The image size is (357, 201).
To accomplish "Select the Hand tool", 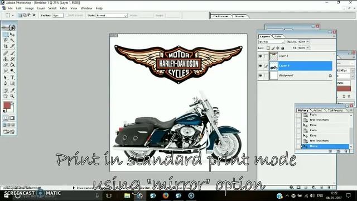I will tap(6, 96).
